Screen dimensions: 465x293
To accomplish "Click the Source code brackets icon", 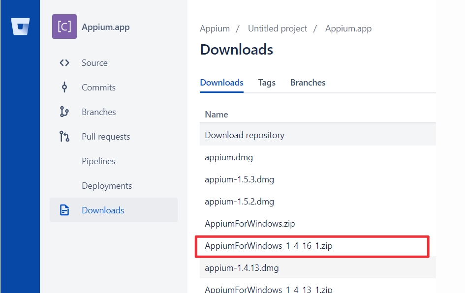I will pyautogui.click(x=64, y=63).
